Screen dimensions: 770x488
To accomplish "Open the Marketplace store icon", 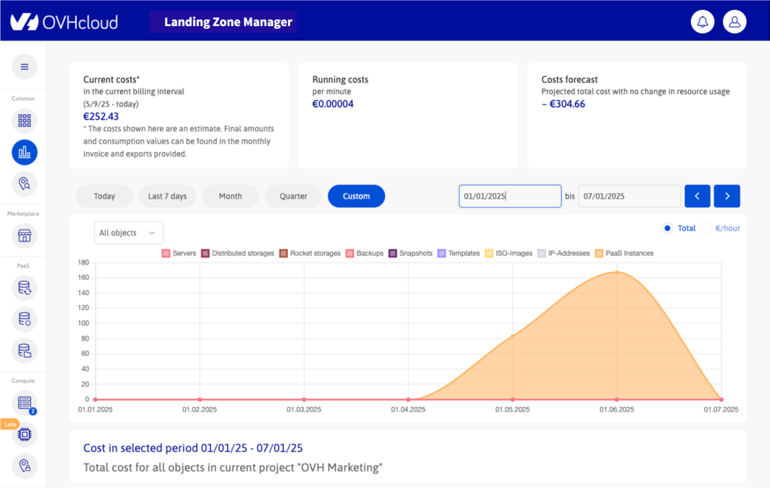I will (x=25, y=236).
